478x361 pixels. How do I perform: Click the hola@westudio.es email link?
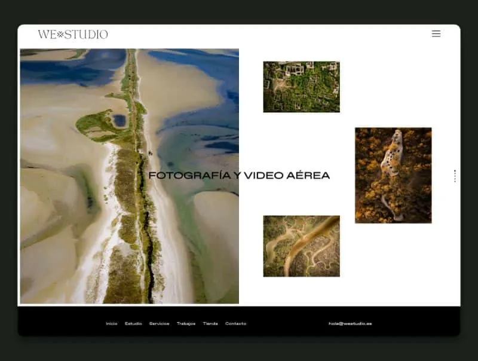tap(350, 323)
